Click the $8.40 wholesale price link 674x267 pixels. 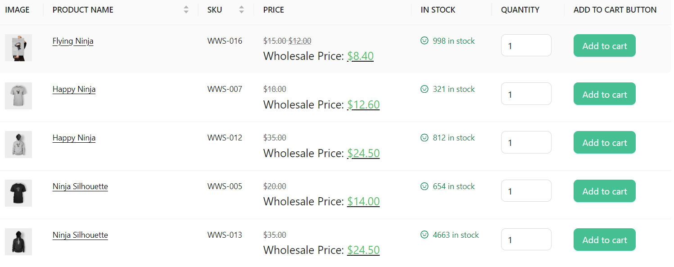click(x=360, y=56)
